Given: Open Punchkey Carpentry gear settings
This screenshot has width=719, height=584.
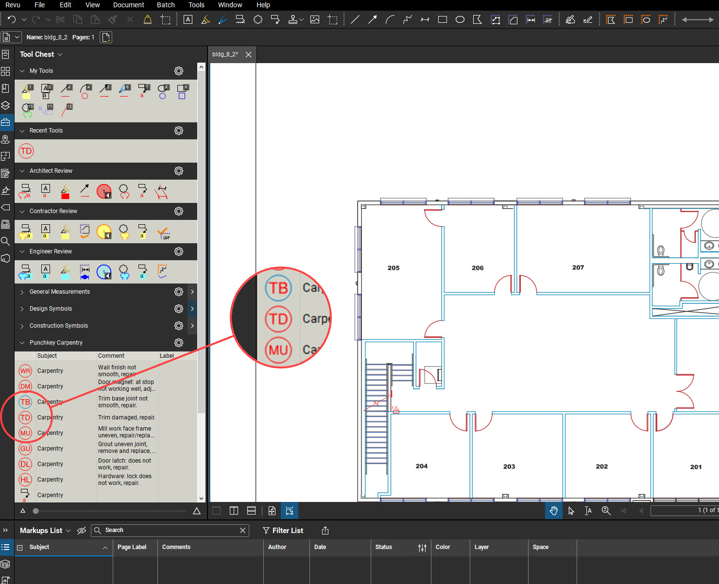Looking at the screenshot, I should (179, 343).
